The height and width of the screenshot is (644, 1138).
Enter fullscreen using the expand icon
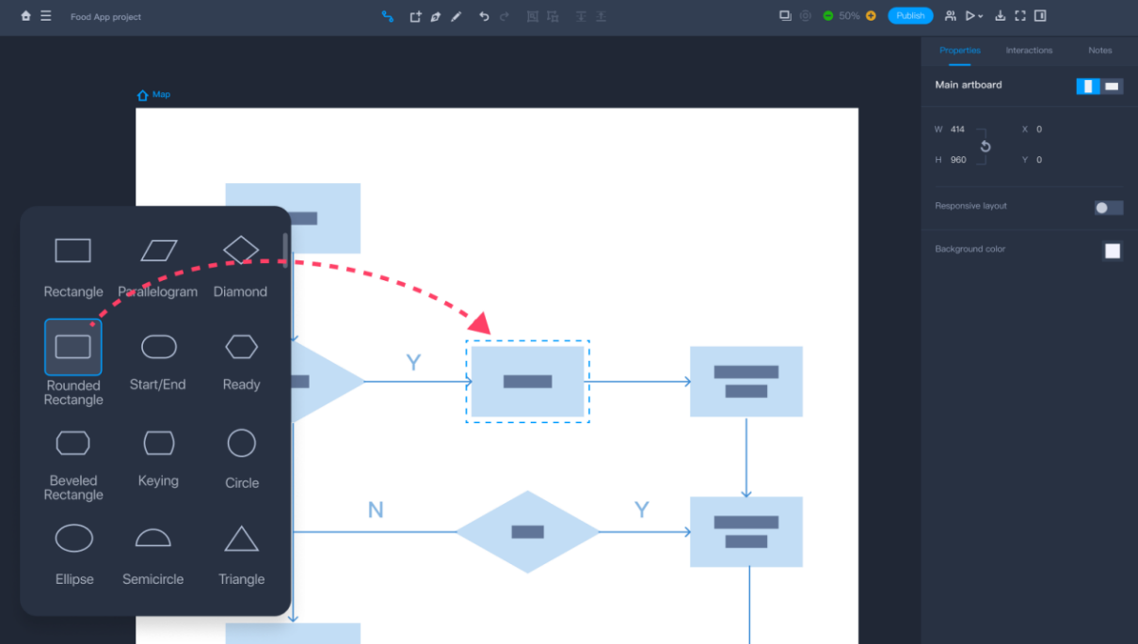[x=1019, y=16]
